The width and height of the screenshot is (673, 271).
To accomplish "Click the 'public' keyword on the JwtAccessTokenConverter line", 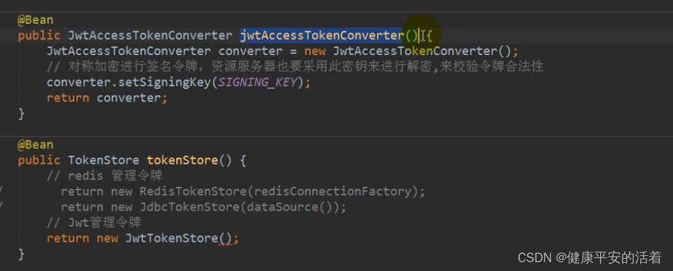I will (39, 35).
